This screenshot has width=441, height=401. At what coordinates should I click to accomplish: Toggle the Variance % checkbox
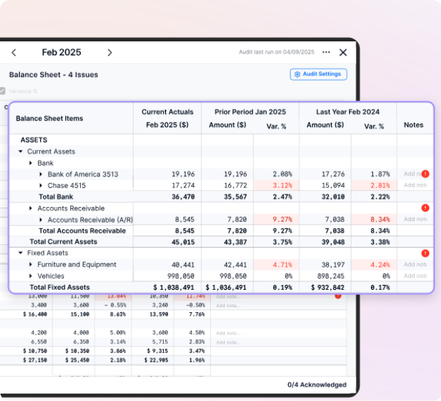pos(3,91)
